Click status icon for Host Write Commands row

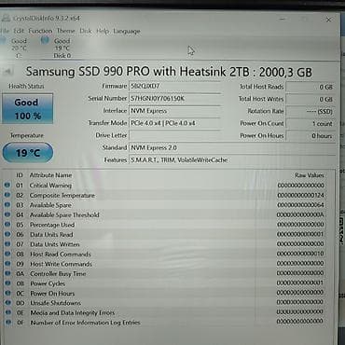pos(7,264)
